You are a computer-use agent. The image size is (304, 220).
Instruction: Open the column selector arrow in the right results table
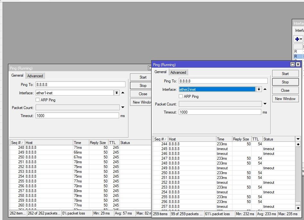click(x=298, y=139)
